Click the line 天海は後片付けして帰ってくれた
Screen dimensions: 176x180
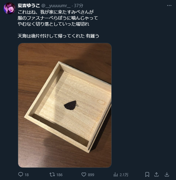(x=51, y=36)
